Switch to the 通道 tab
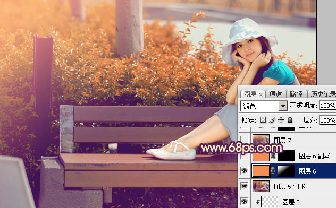 (275, 94)
